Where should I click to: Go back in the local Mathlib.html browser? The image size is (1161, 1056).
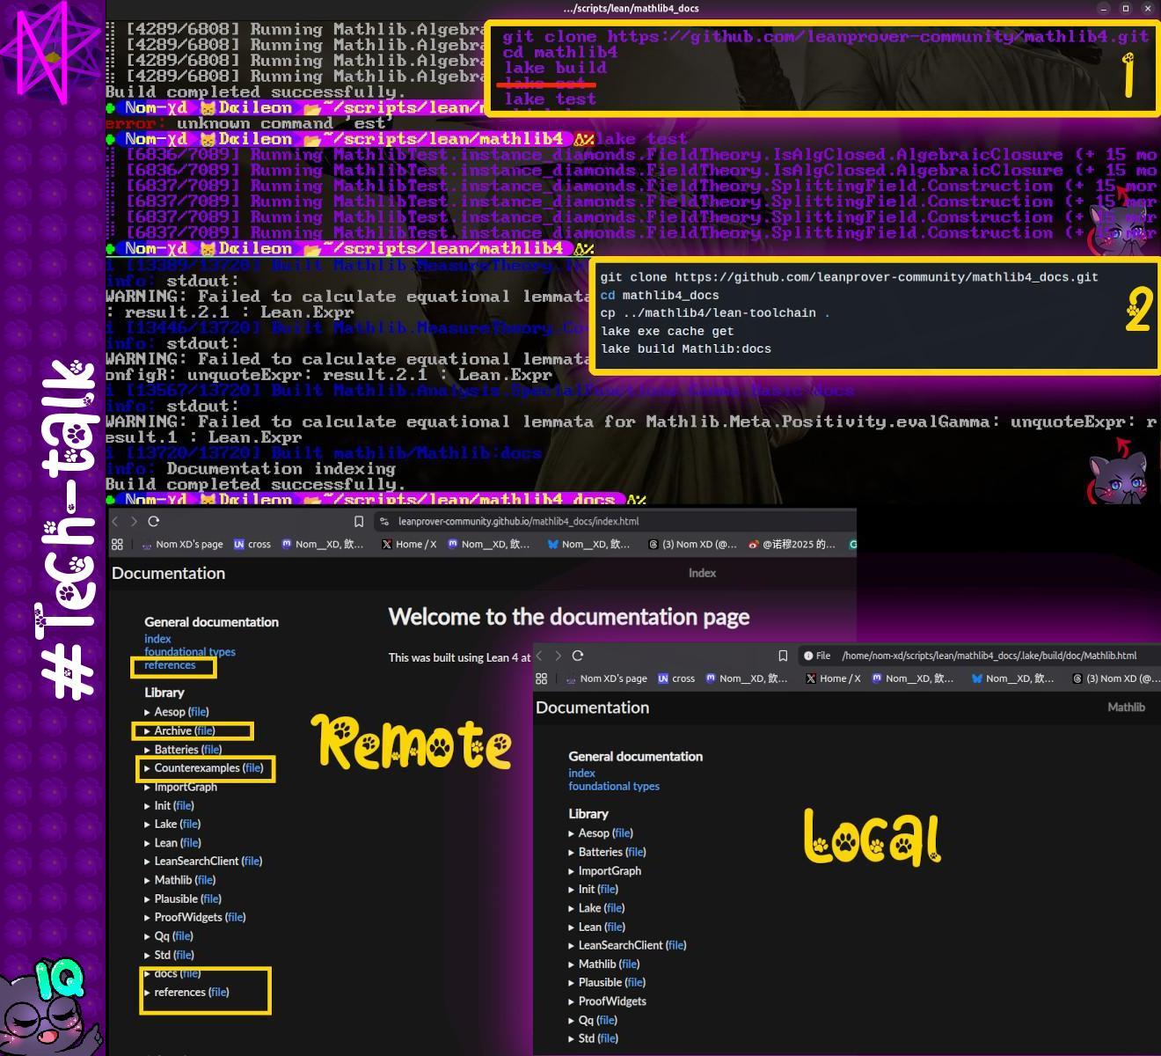[x=538, y=656]
